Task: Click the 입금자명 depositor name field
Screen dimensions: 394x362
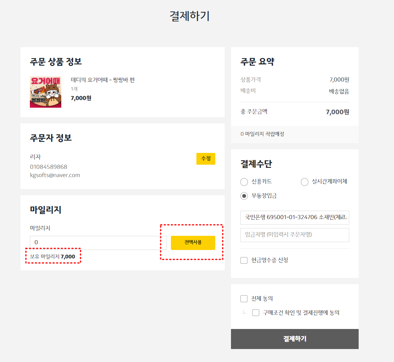Action: (295, 235)
